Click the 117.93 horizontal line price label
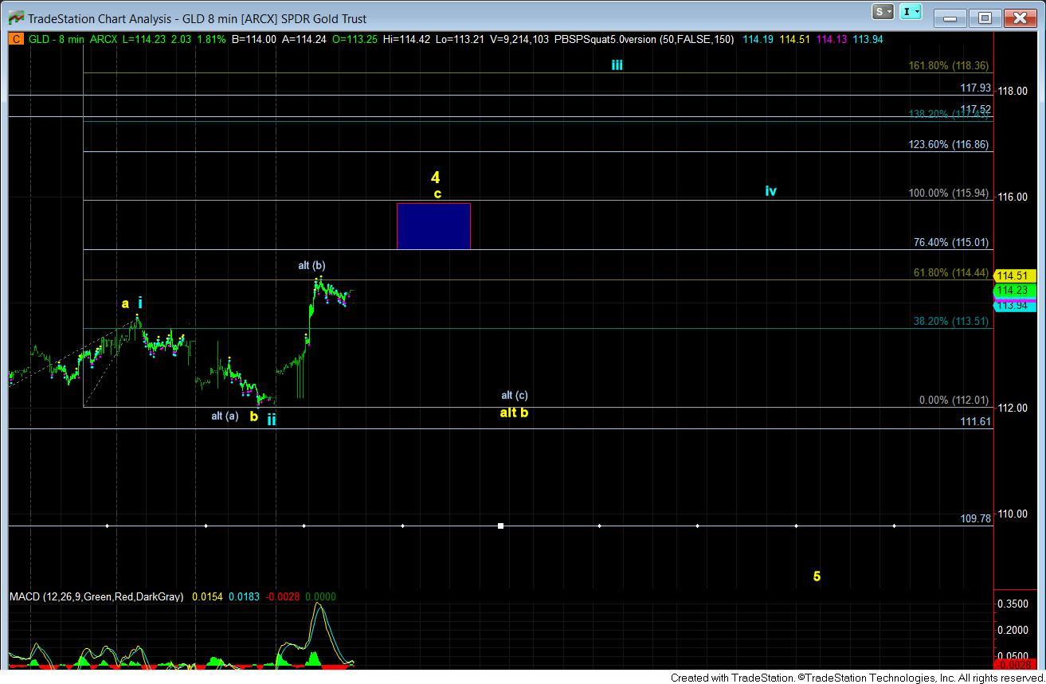 tap(975, 88)
